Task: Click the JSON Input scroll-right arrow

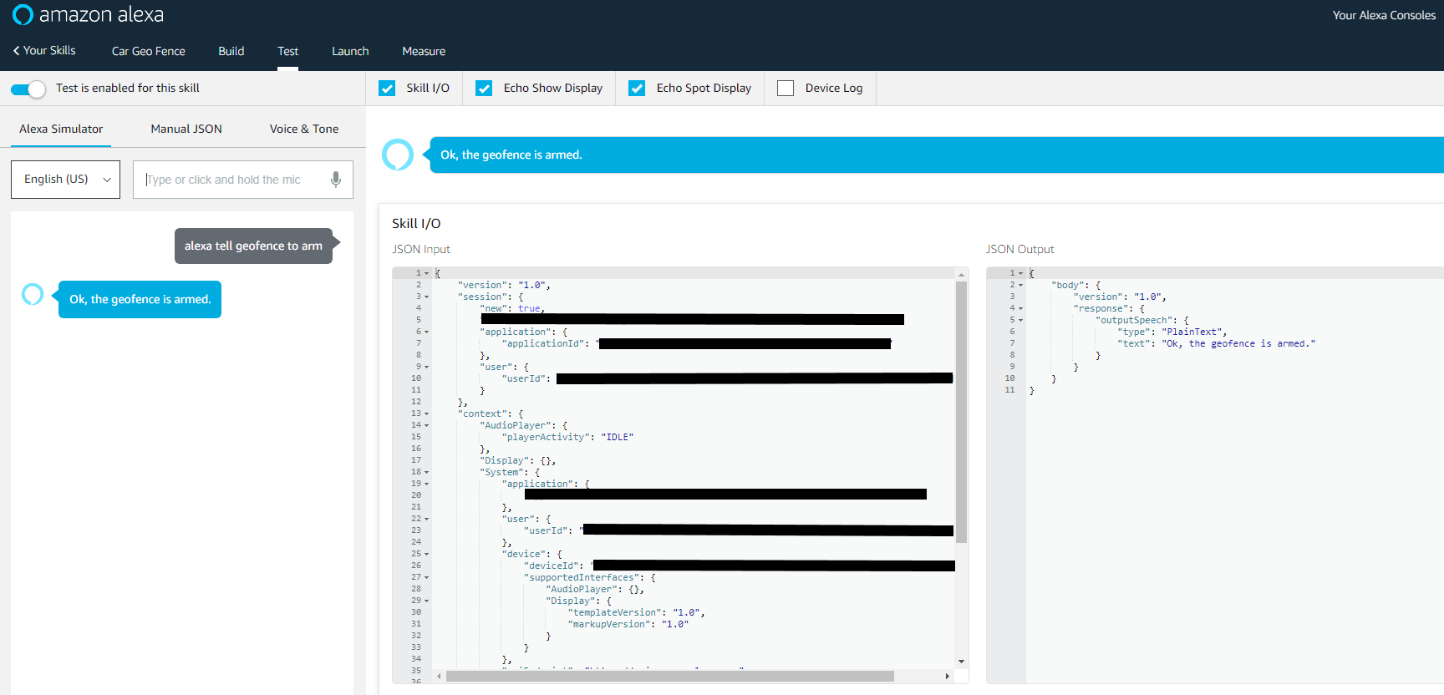Action: point(947,676)
